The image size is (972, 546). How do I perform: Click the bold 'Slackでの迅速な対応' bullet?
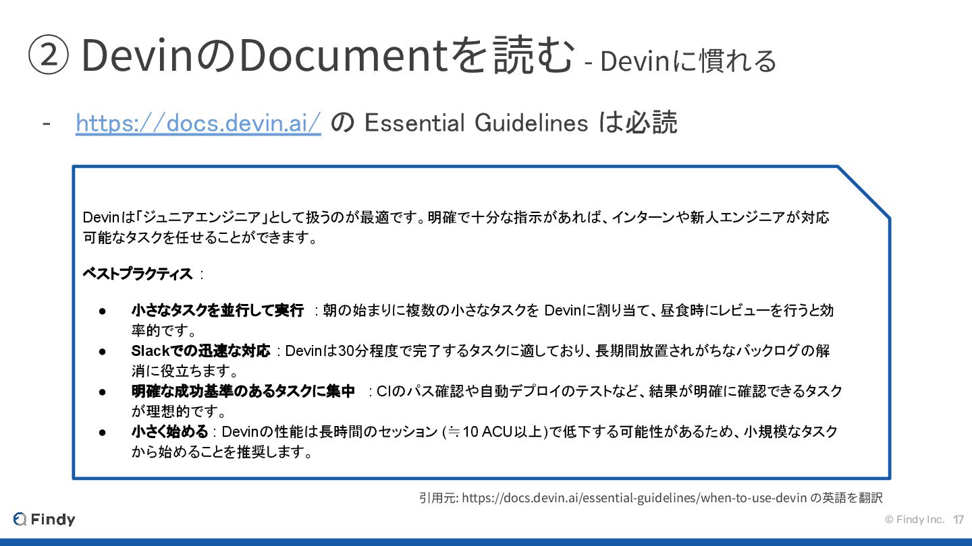point(200,351)
